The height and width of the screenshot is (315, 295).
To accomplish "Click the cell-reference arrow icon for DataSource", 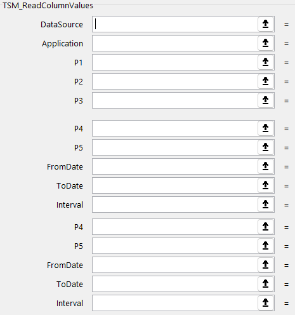I will coord(266,24).
